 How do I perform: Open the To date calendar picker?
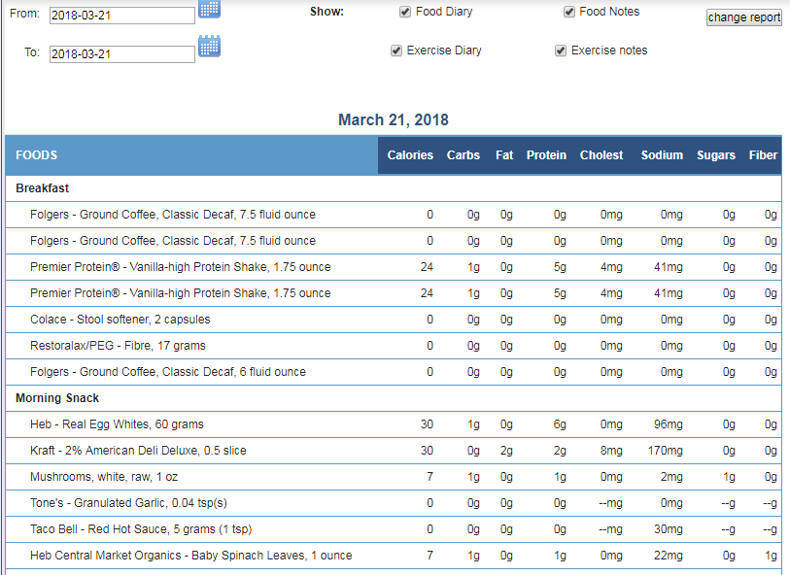209,46
